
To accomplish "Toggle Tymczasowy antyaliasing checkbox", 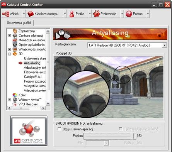I will [x=121, y=129].
